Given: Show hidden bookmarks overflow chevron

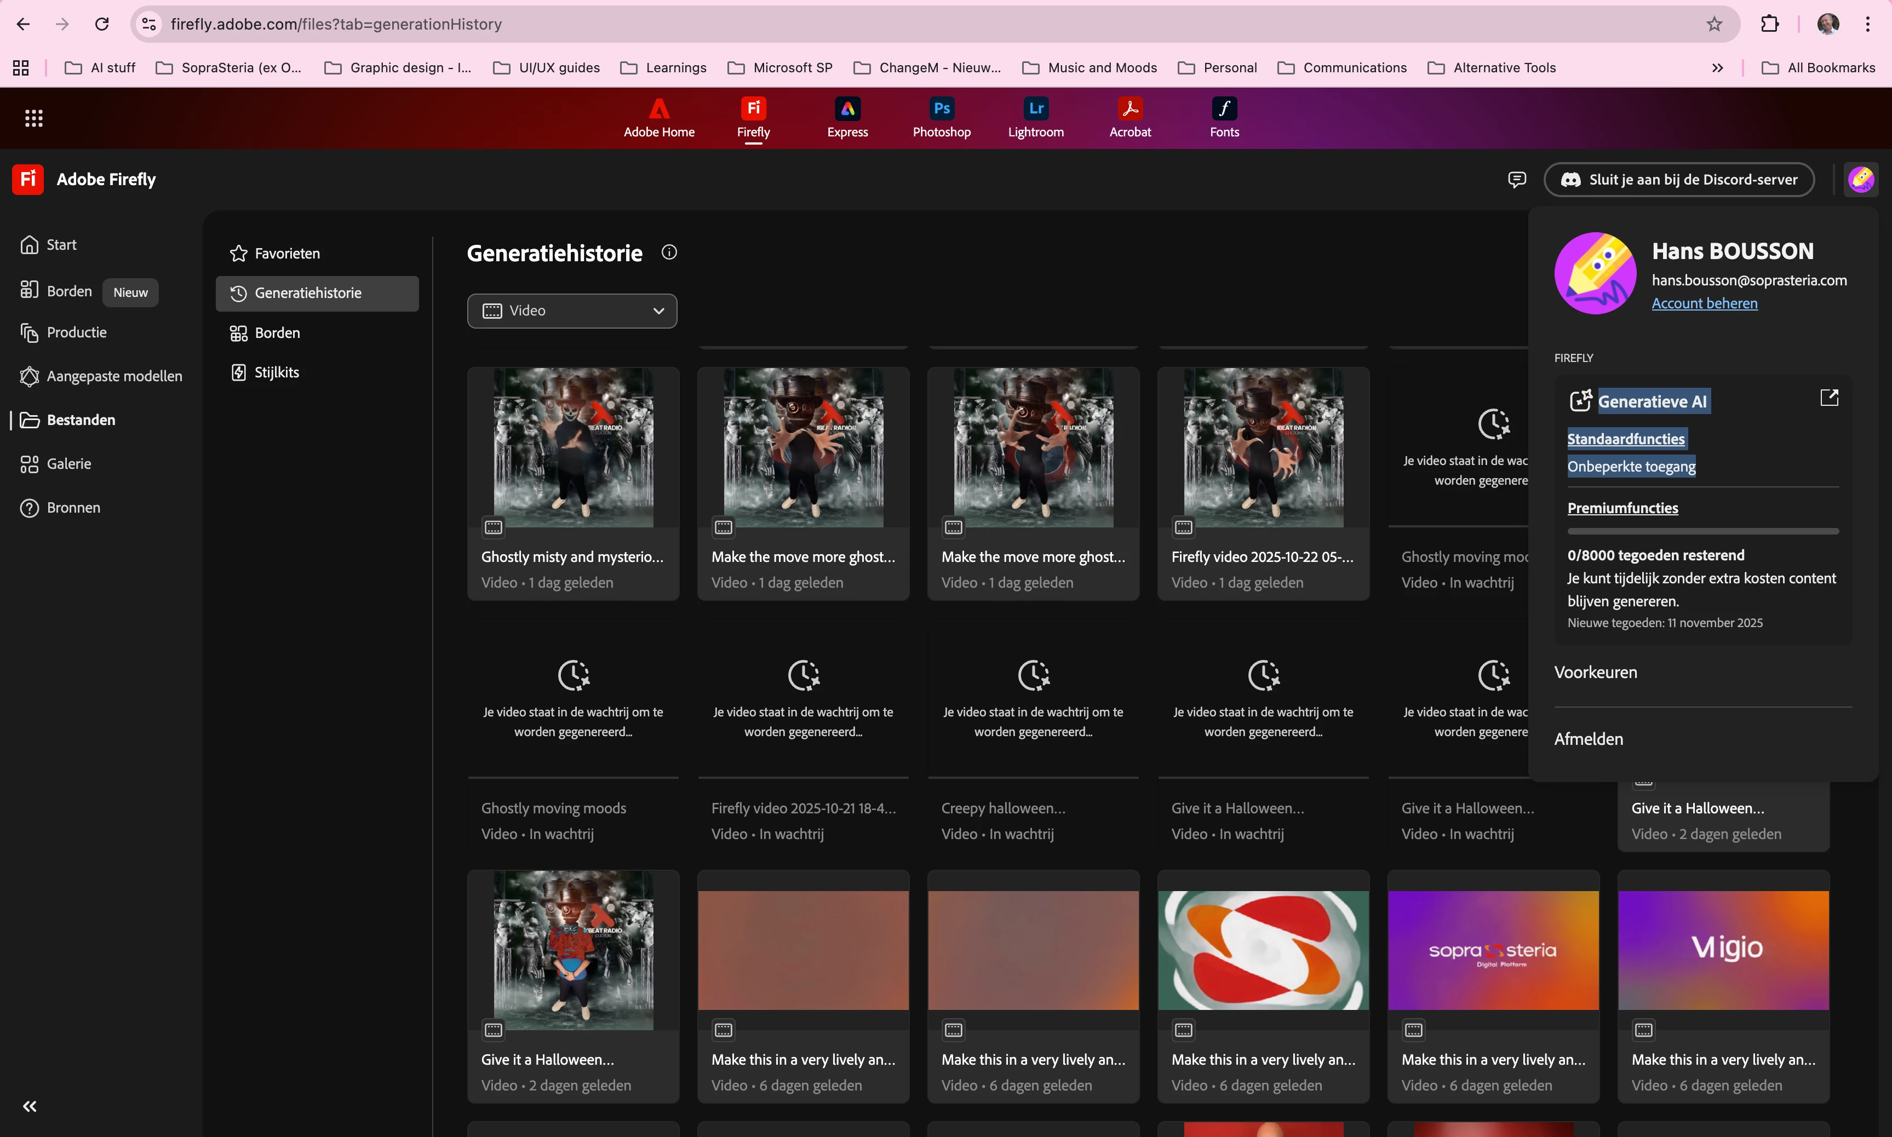Looking at the screenshot, I should click(1717, 67).
